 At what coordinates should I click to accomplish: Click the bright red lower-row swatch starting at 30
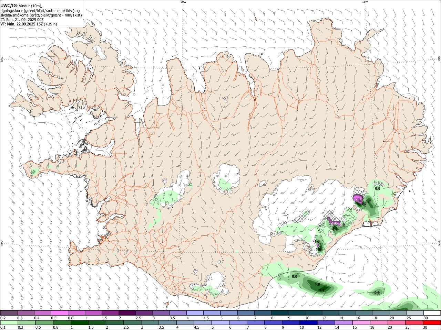(432, 323)
